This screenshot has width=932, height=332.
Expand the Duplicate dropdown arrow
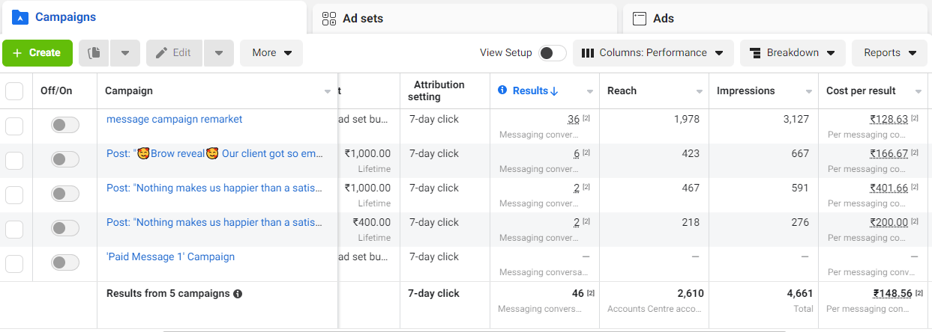[x=125, y=53]
